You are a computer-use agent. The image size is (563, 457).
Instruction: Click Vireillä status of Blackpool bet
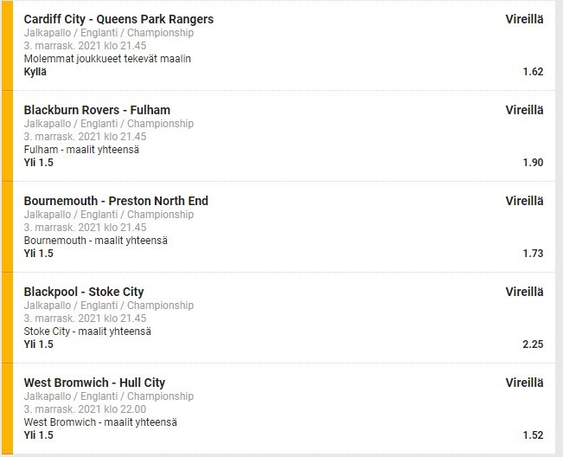click(x=524, y=292)
